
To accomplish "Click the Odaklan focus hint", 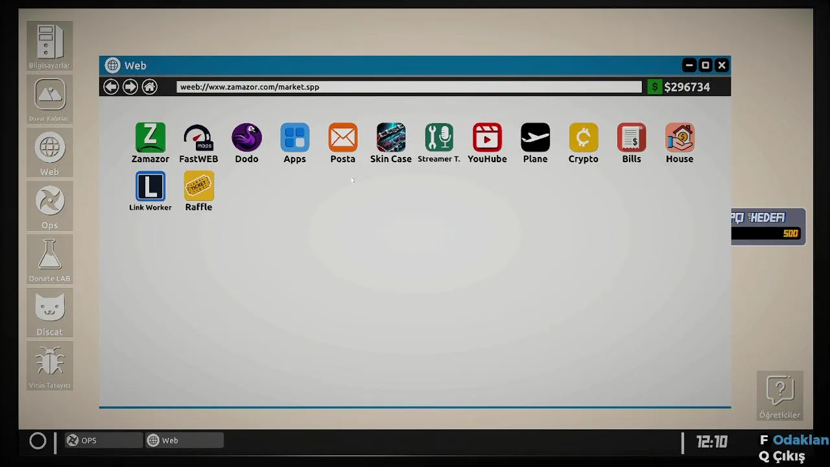I will 795,440.
